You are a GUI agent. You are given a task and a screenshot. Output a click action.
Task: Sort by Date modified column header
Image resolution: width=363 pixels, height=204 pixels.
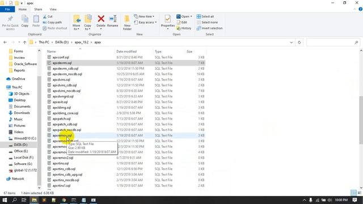[x=126, y=52]
